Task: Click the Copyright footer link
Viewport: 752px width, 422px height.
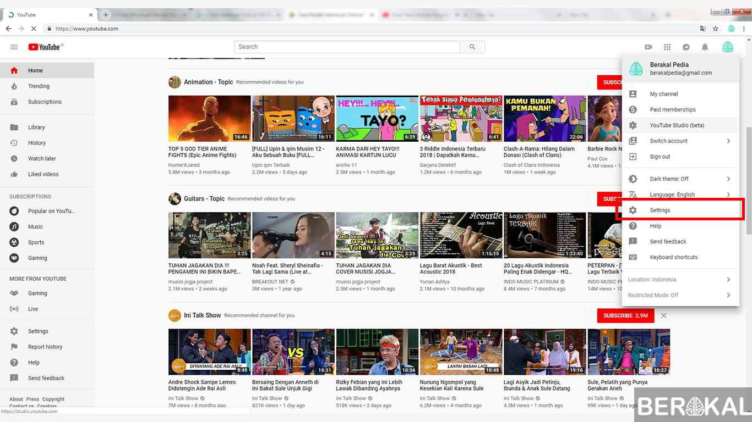Action: (x=53, y=399)
